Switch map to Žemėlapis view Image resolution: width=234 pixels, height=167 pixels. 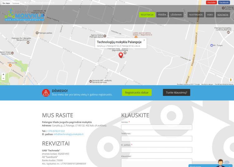[6, 3]
